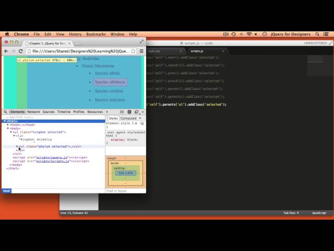
Task: Click fullscreen arrows in code editor window
Action: click(330, 43)
